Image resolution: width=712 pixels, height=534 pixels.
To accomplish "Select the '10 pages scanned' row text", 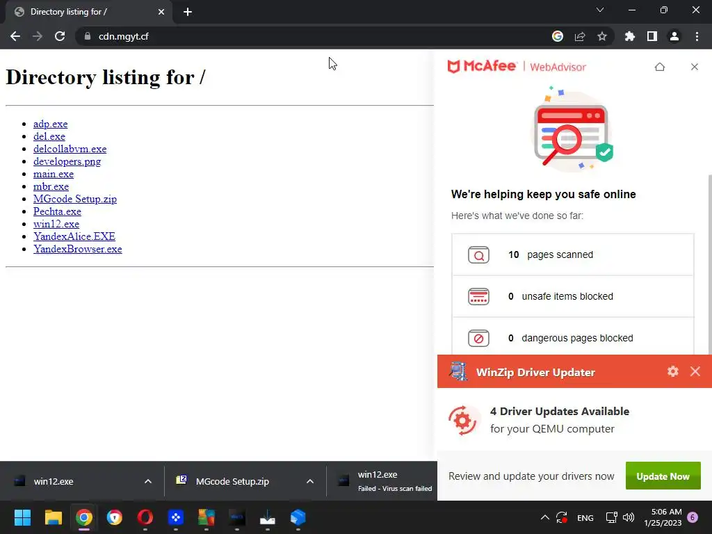I will click(x=551, y=254).
